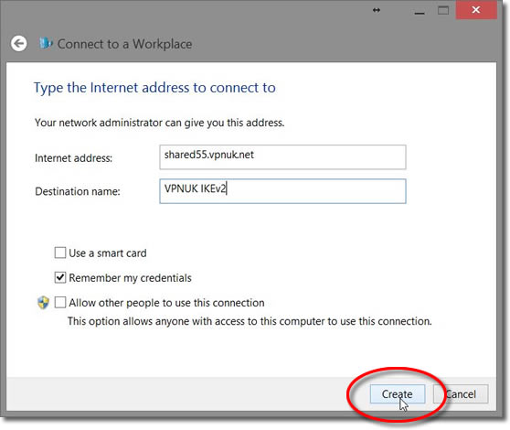The height and width of the screenshot is (430, 510).
Task: Click the Internet address label
Action: pos(73,158)
